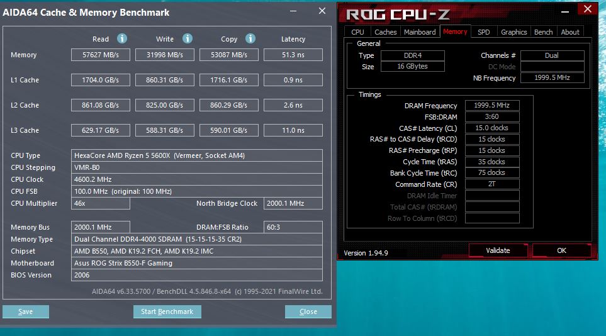606x336 pixels.
Task: Click the Memory Type DDR4-4000 field
Action: [197, 239]
